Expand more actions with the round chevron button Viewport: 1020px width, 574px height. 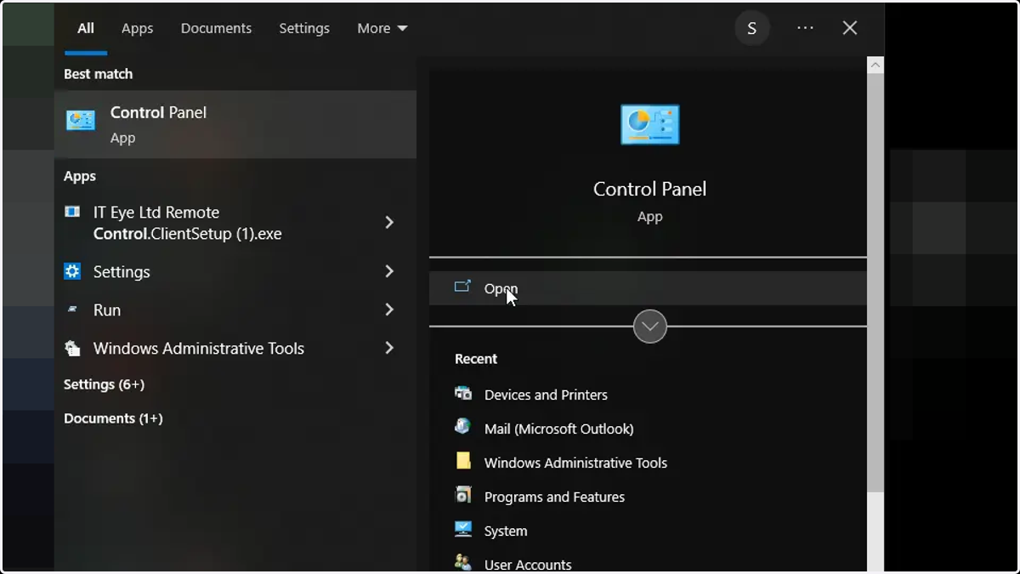tap(650, 327)
